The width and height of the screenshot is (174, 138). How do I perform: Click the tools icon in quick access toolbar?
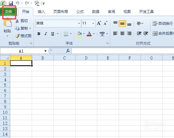(37, 3)
